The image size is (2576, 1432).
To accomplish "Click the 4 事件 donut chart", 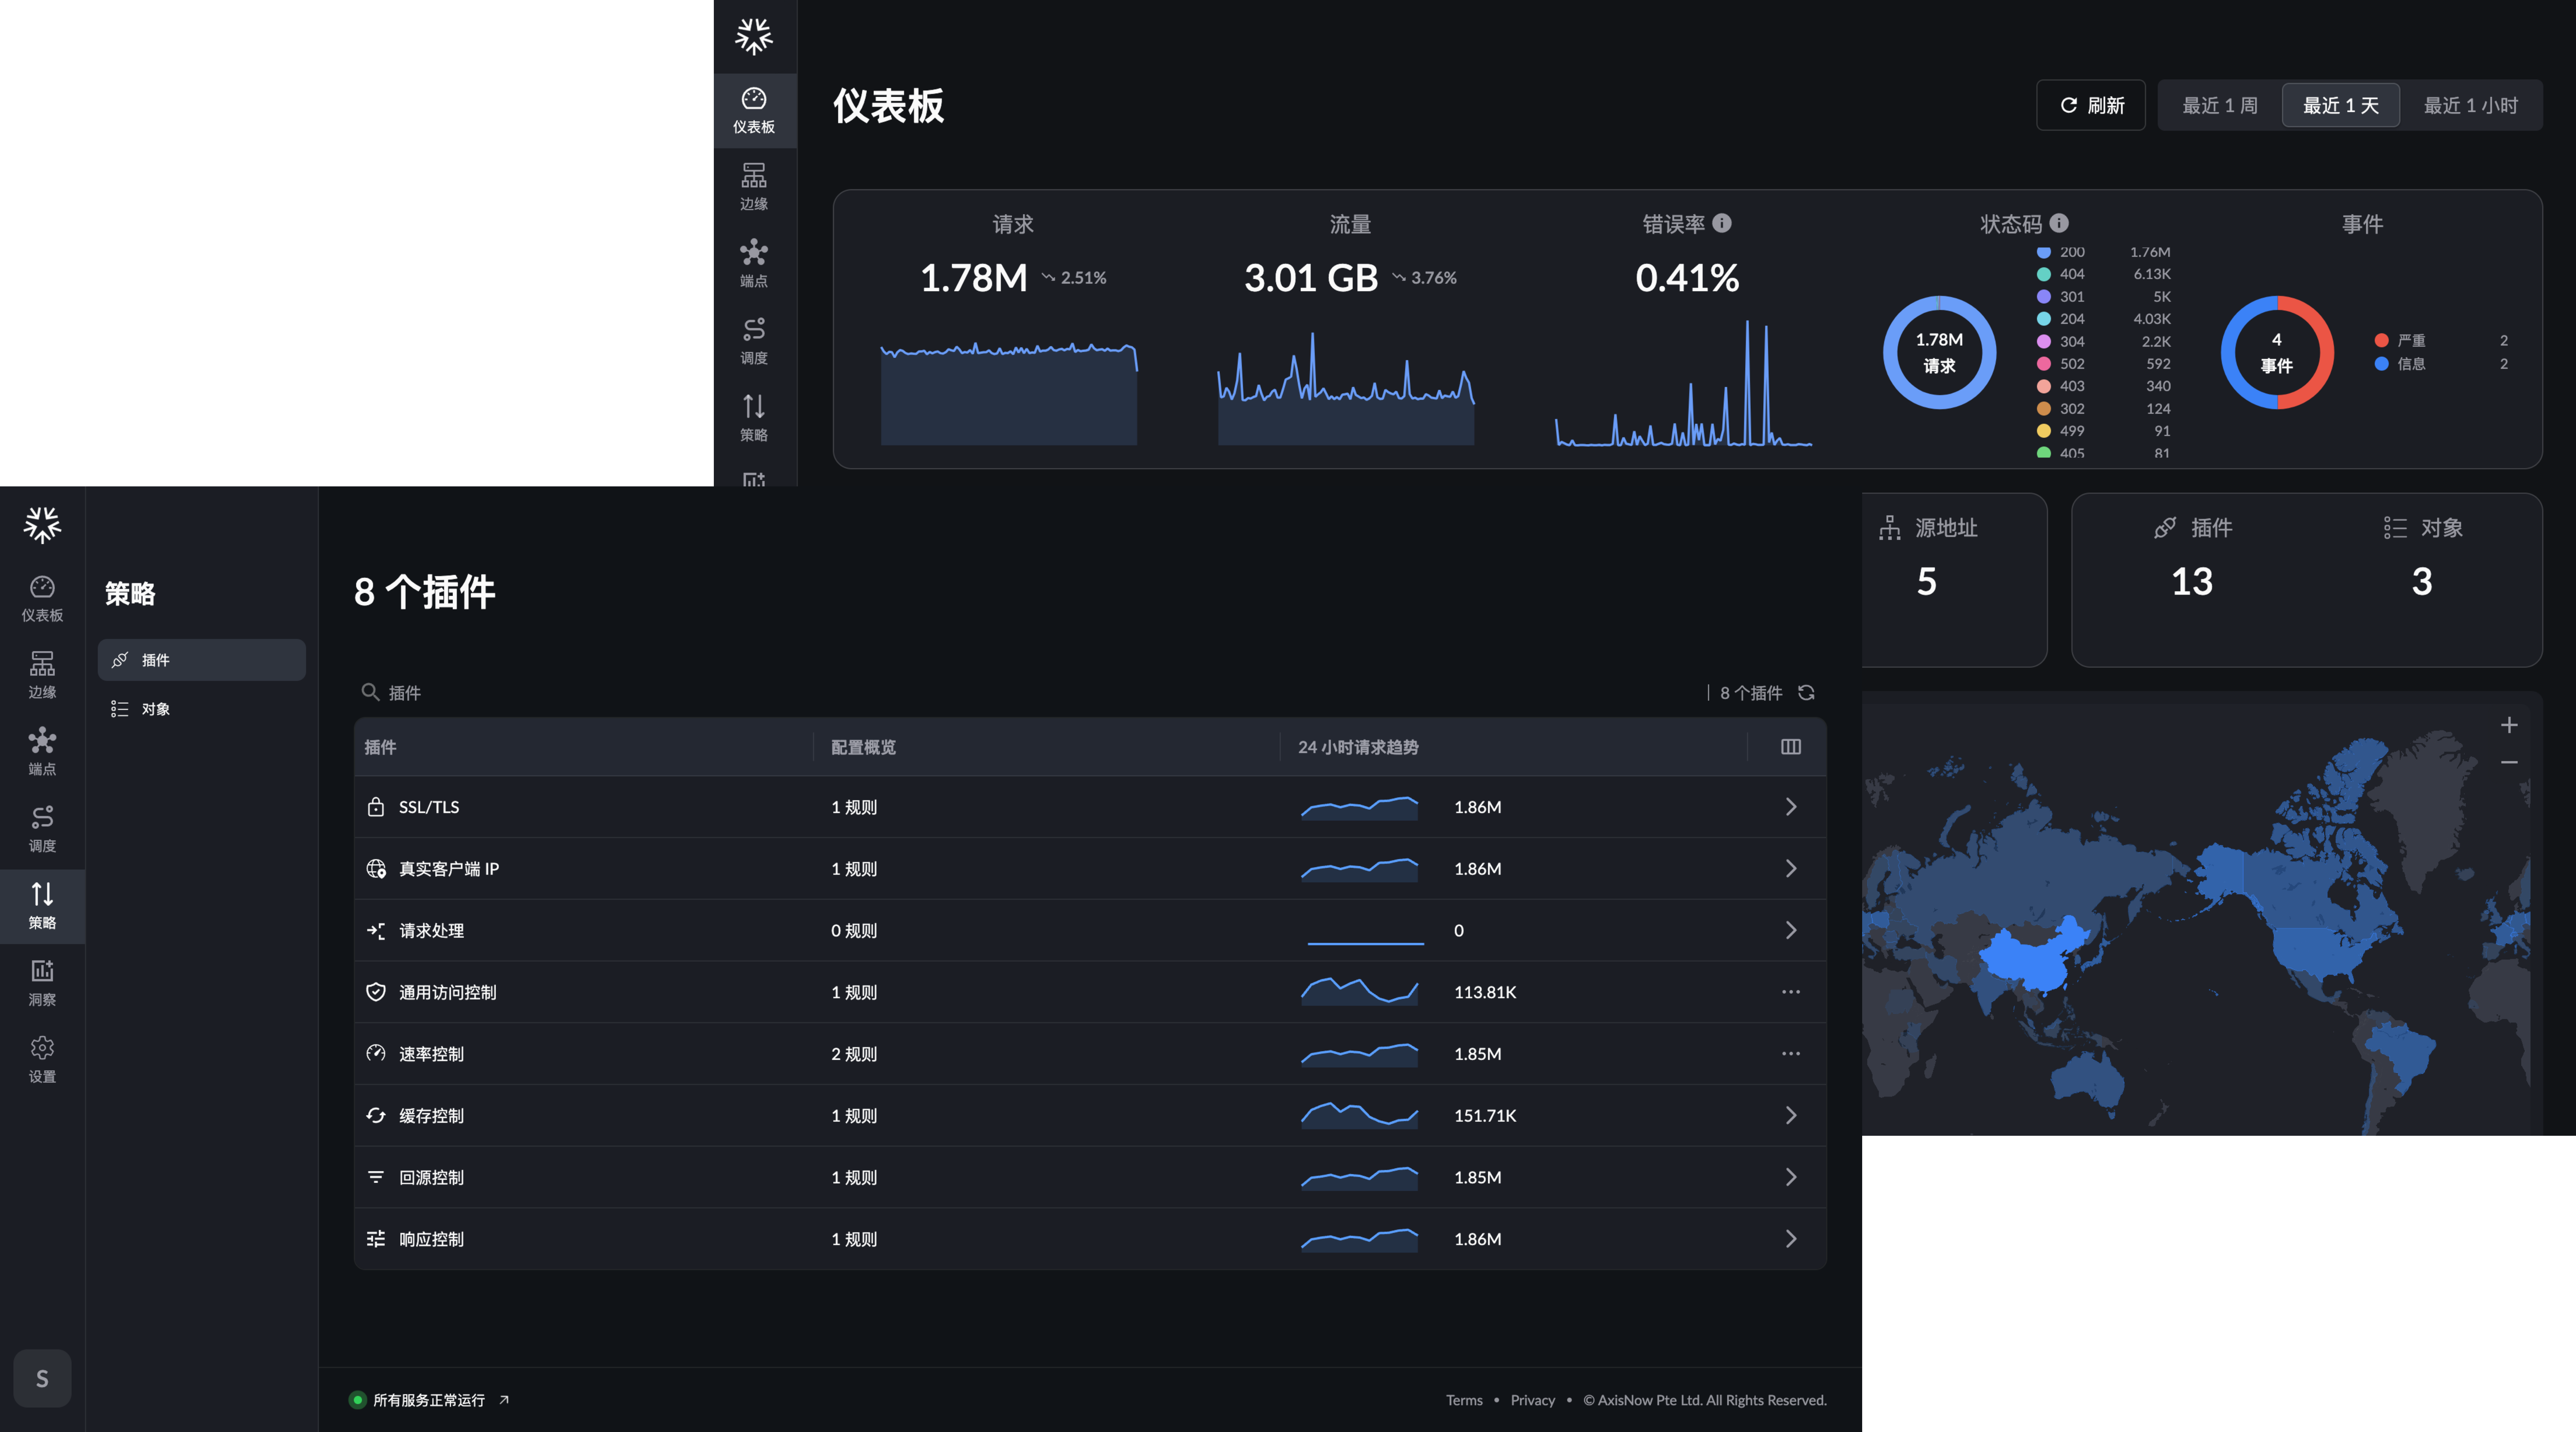I will tap(2277, 352).
